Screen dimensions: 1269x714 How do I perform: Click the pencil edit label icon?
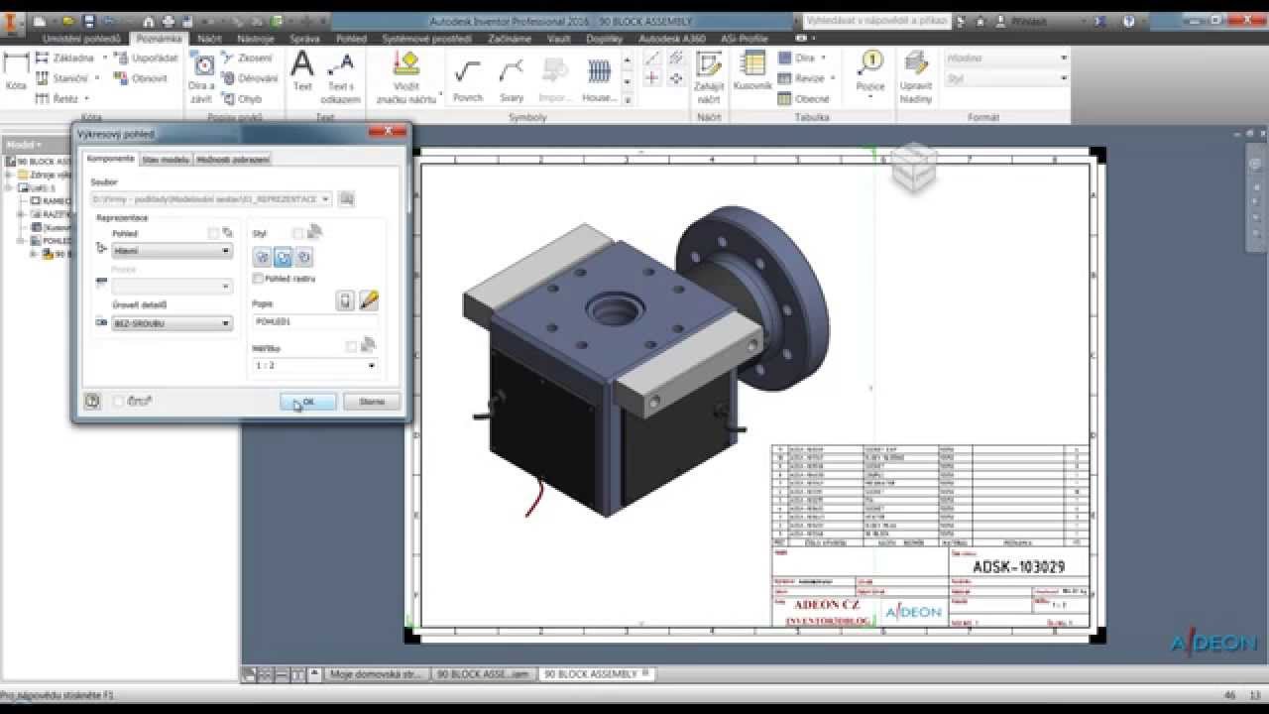coord(369,300)
